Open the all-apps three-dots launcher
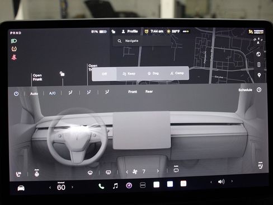Image resolution: width=273 pixels, height=205 pixels. pyautogui.click(x=143, y=185)
